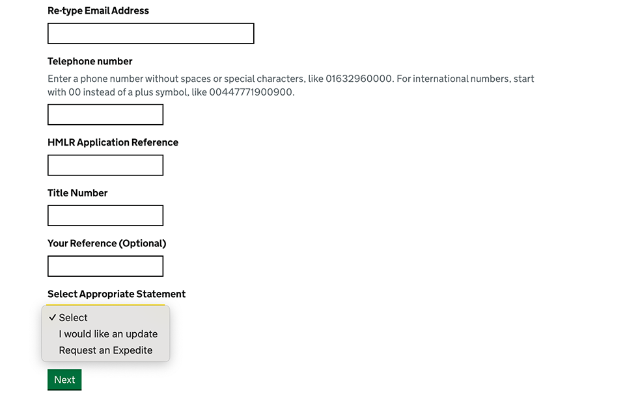Viewport: 625px width, 416px height.
Task: Click the 'Select Appropriate Statement' label
Action: [x=117, y=294]
